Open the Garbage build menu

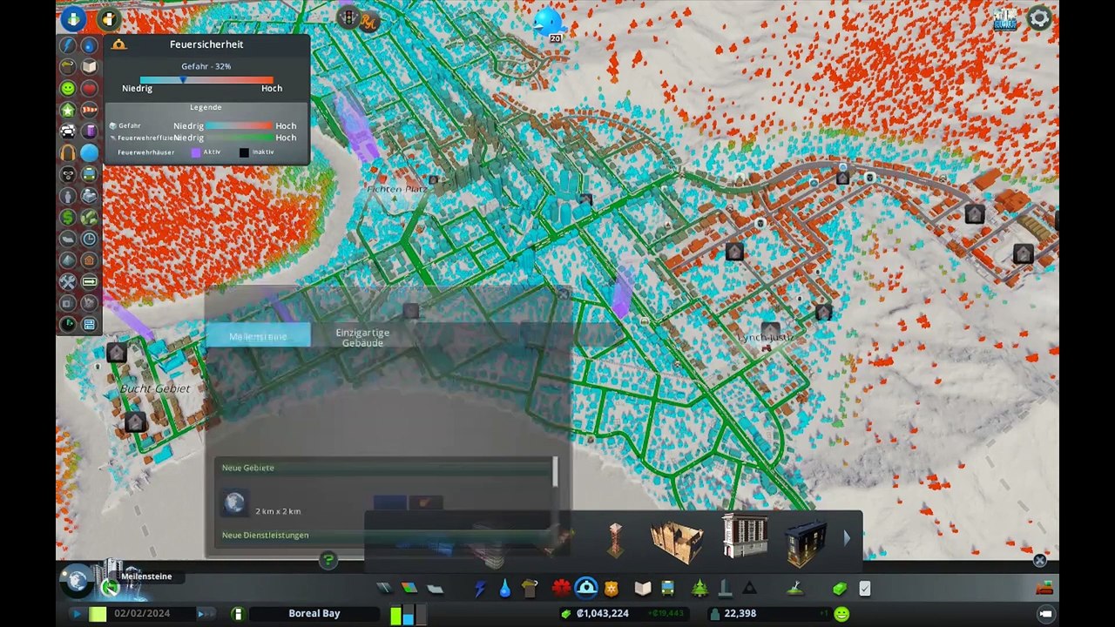pos(530,589)
